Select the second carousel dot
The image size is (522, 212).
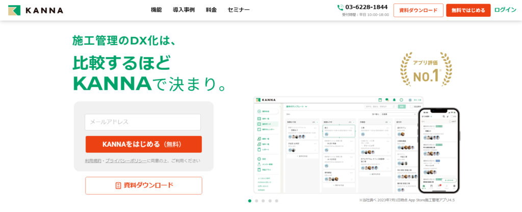(256, 201)
